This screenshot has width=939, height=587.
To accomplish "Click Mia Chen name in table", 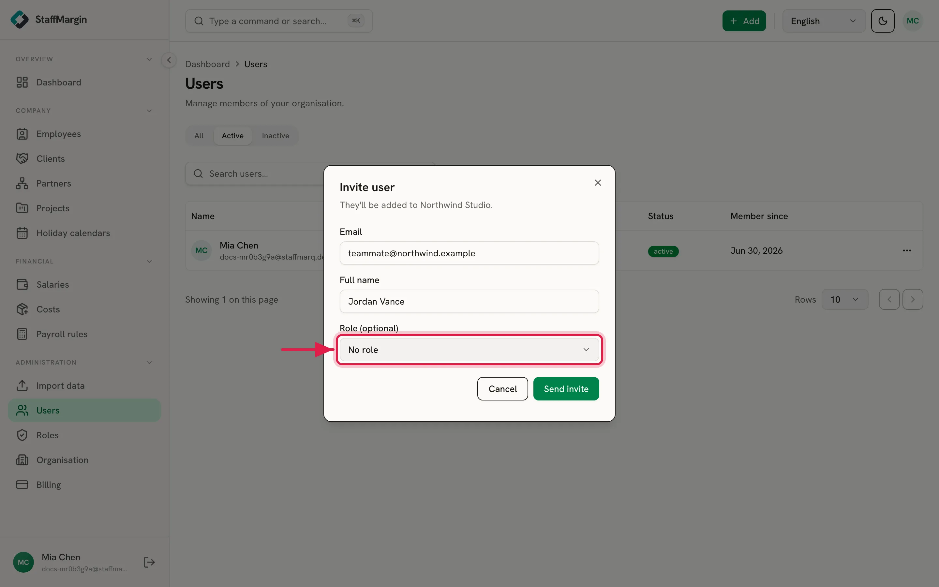I will click(239, 245).
